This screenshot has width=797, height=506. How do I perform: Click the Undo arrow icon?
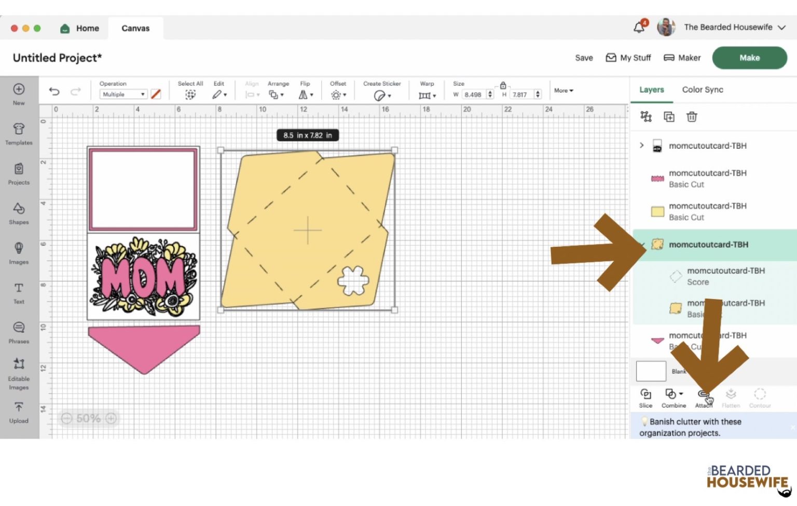point(54,92)
